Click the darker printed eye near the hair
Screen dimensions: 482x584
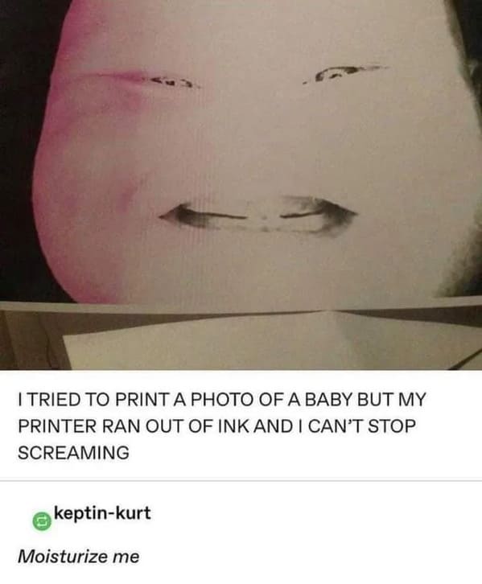[x=344, y=73]
